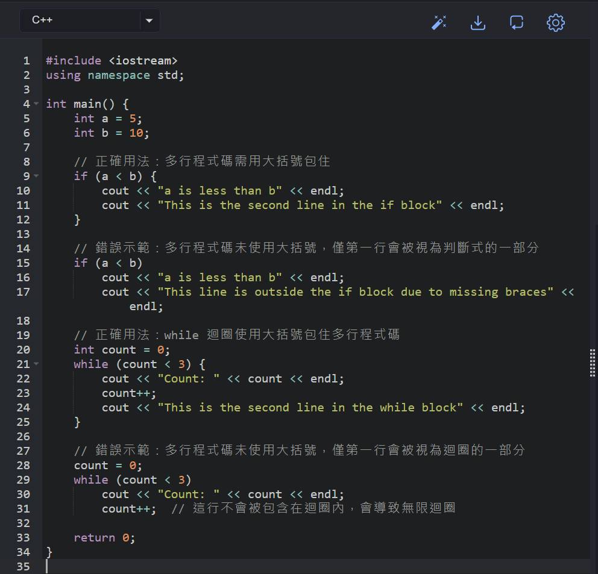Click the string "This is the second line in the if block"
The image size is (598, 574).
(x=300, y=205)
